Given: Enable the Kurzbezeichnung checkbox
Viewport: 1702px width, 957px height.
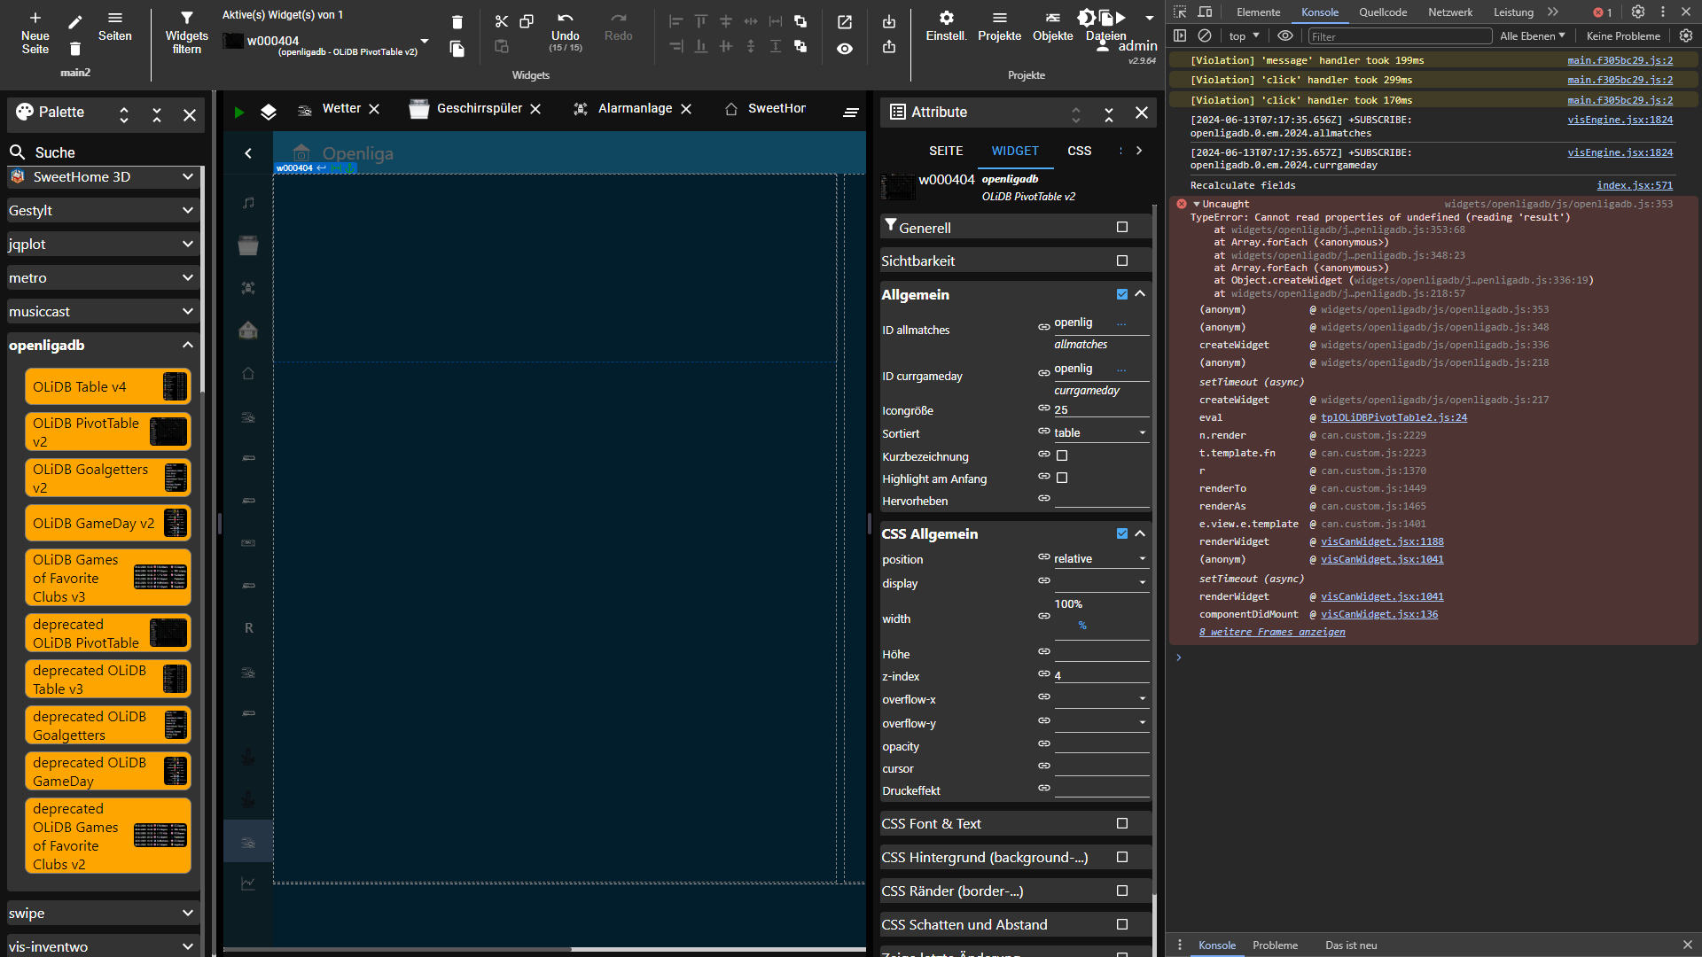Looking at the screenshot, I should point(1062,455).
